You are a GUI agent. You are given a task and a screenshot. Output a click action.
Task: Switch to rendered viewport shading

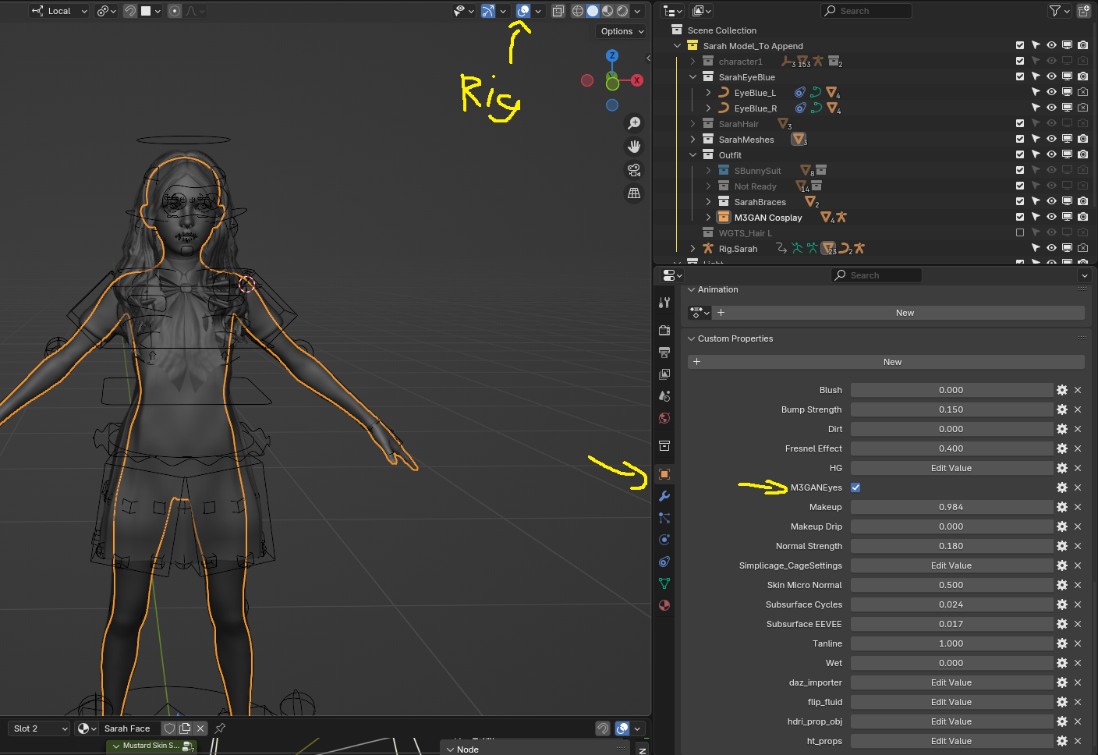click(x=622, y=11)
